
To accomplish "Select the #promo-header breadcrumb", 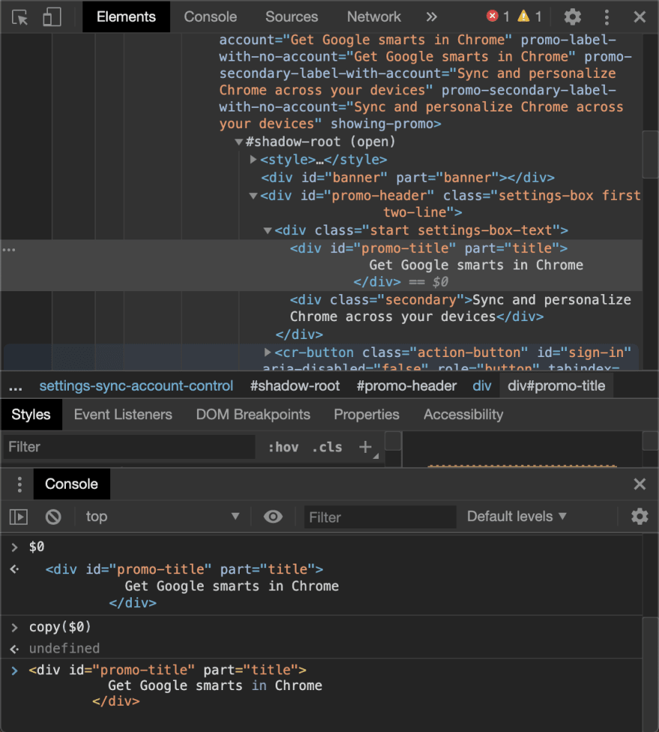I will (x=407, y=386).
